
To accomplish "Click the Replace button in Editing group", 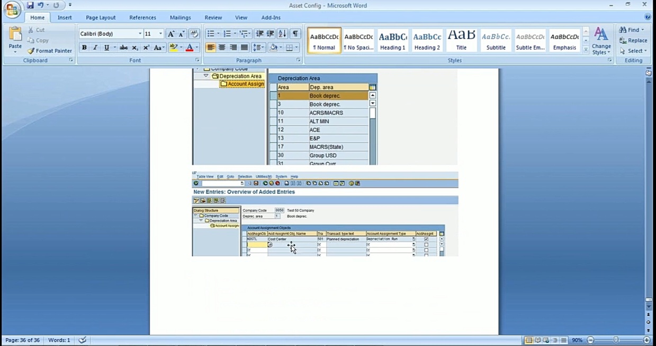I will (634, 40).
